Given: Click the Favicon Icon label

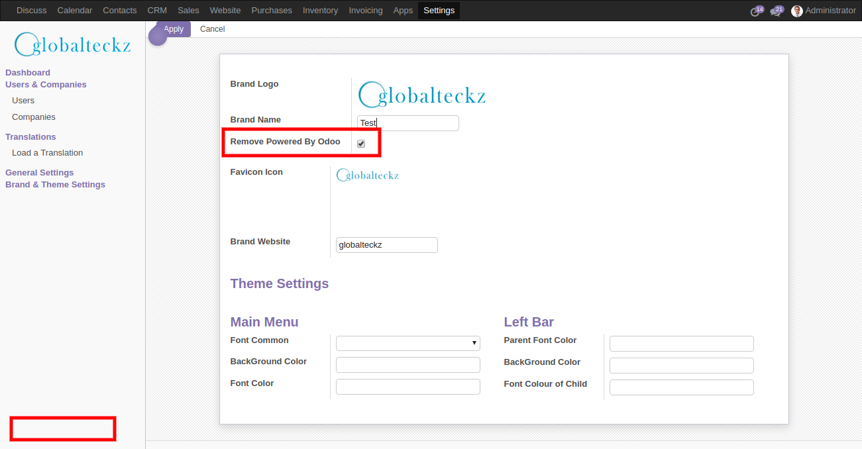Looking at the screenshot, I should pyautogui.click(x=256, y=172).
